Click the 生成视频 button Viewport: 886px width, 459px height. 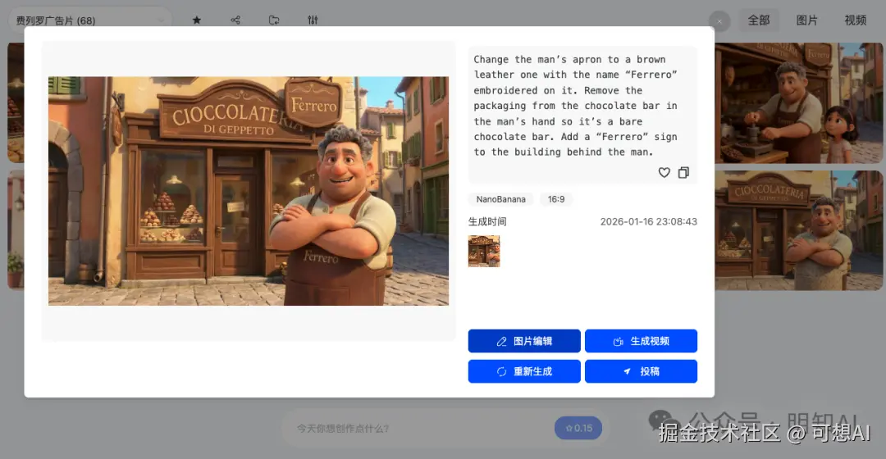[641, 341]
